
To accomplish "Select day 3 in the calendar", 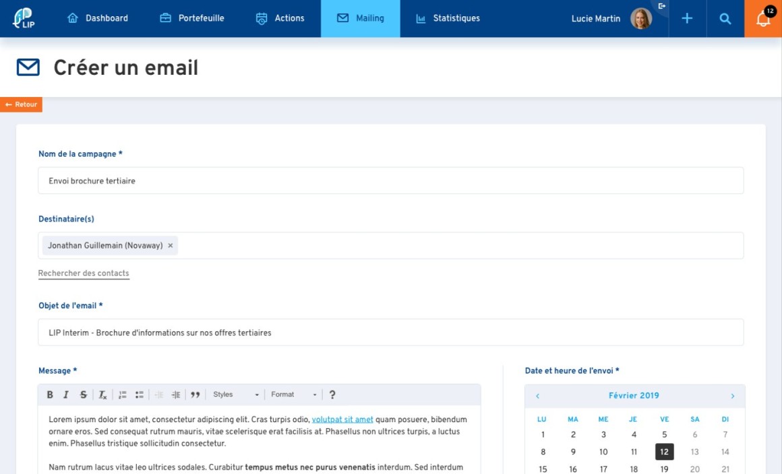I will (603, 435).
